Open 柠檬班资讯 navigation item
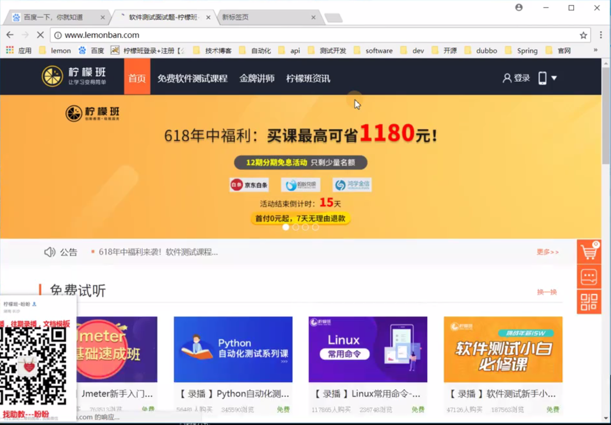This screenshot has width=611, height=425. (x=308, y=79)
